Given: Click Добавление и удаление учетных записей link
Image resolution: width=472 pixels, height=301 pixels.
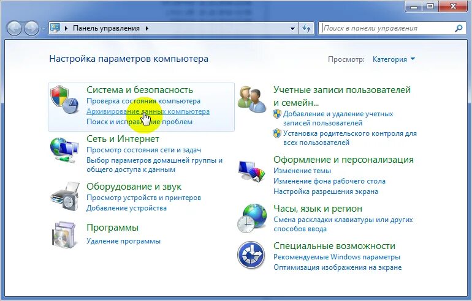Looking at the screenshot, I should point(338,118).
